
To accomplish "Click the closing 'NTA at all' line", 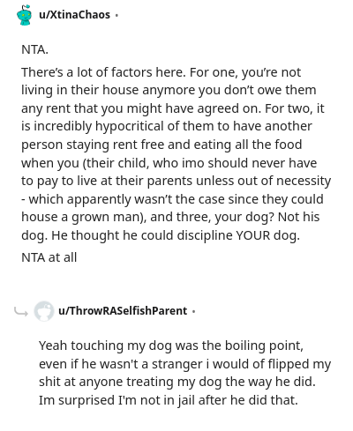I will (x=49, y=257).
